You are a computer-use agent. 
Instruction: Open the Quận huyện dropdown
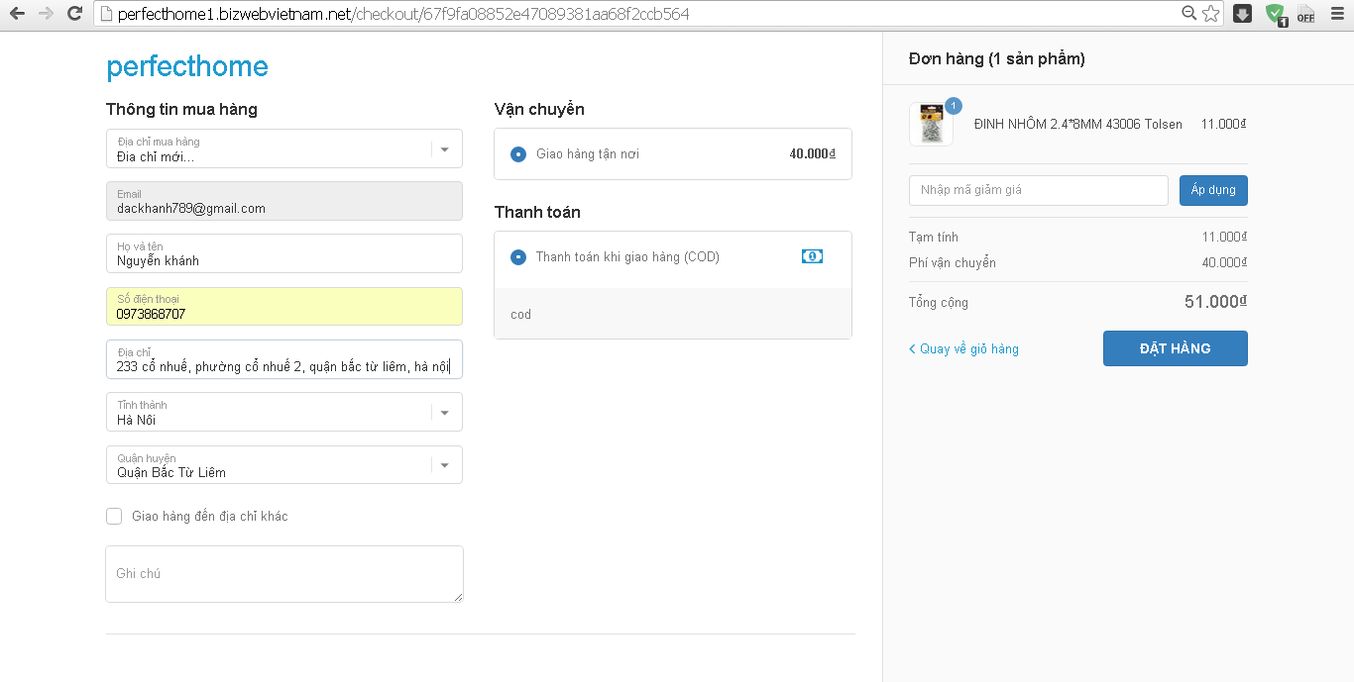(x=444, y=465)
